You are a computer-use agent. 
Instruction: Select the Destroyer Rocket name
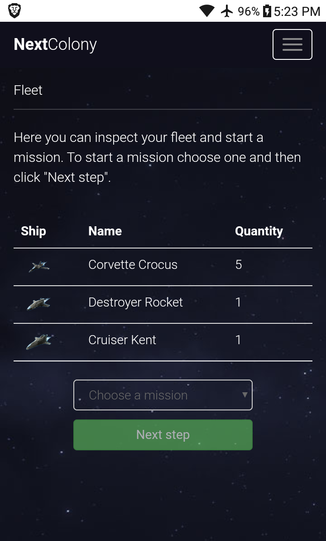pos(135,302)
